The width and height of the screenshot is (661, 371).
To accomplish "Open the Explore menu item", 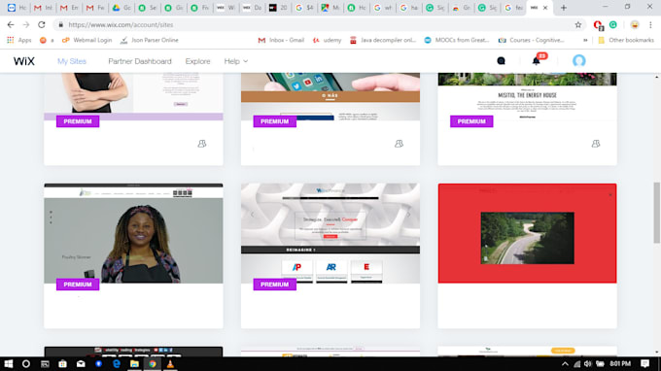I will click(x=197, y=61).
